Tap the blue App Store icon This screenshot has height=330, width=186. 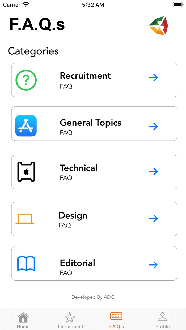click(26, 126)
